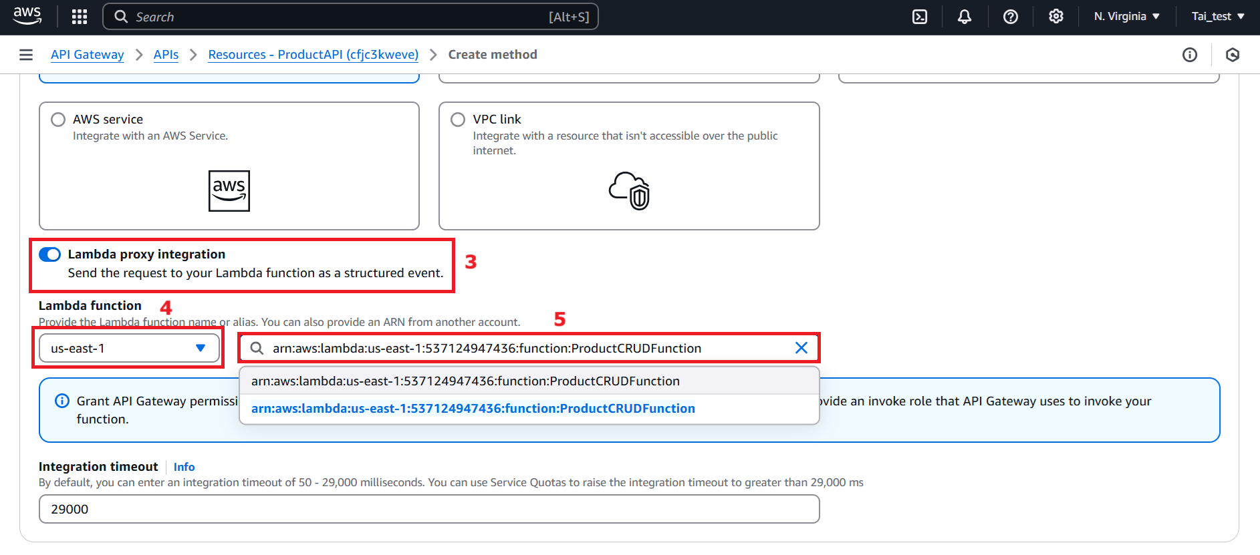This screenshot has width=1260, height=555.
Task: Open console settings gear menu
Action: point(1056,17)
